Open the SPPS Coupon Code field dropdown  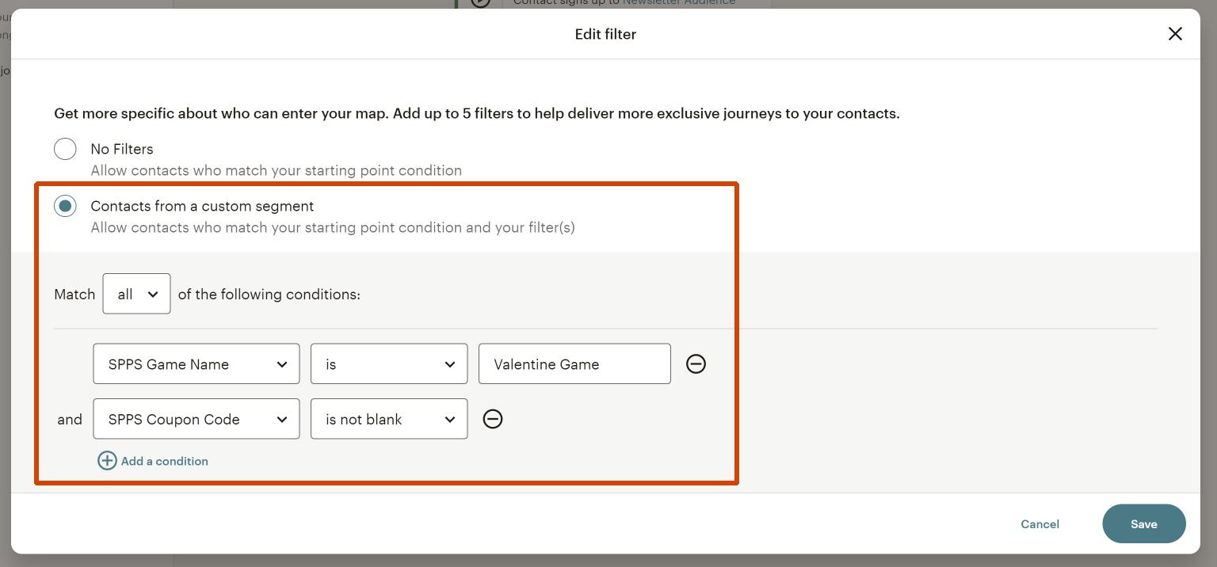point(196,419)
